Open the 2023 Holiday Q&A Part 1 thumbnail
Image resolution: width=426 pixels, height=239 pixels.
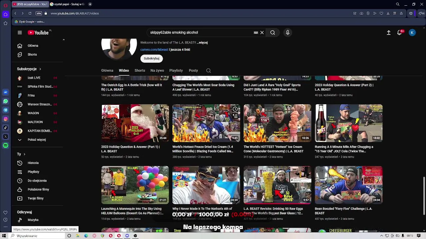pyautogui.click(x=135, y=123)
